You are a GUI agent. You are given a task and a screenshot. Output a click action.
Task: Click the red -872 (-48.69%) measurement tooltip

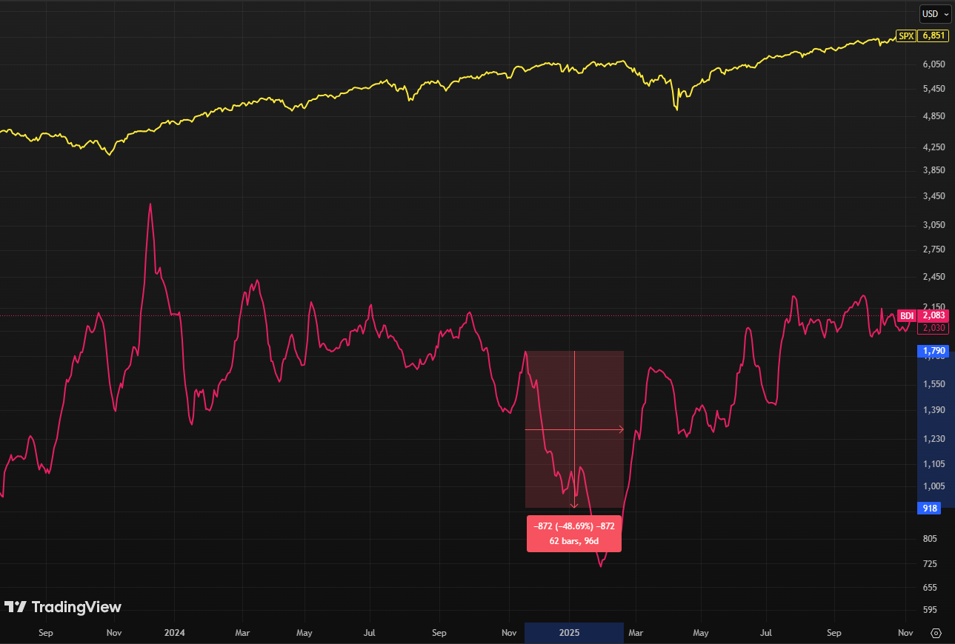click(574, 533)
